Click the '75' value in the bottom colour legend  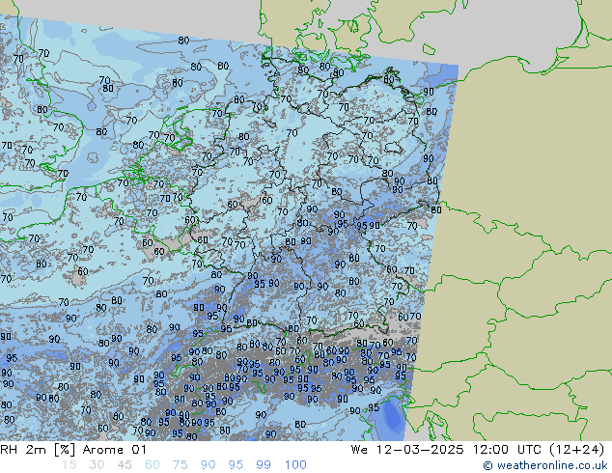pyautogui.click(x=181, y=465)
